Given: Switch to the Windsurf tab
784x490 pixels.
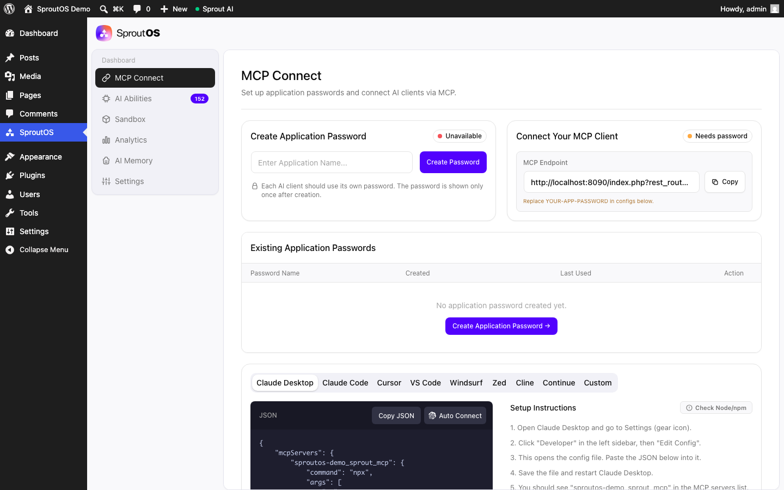Looking at the screenshot, I should click(x=466, y=383).
